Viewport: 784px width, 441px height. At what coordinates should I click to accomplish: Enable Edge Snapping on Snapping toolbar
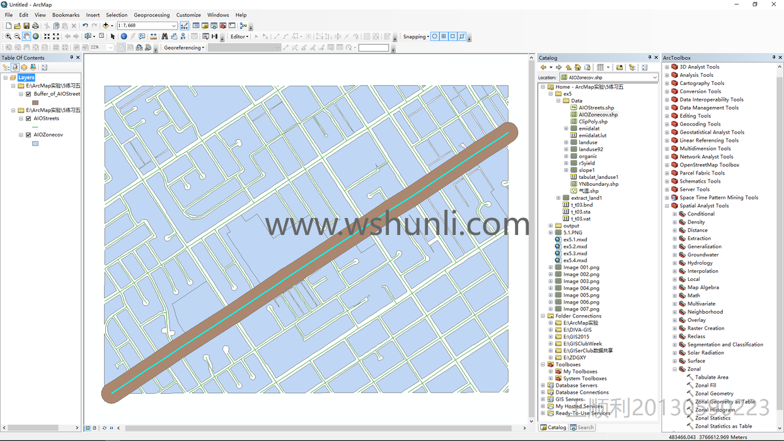click(x=462, y=37)
